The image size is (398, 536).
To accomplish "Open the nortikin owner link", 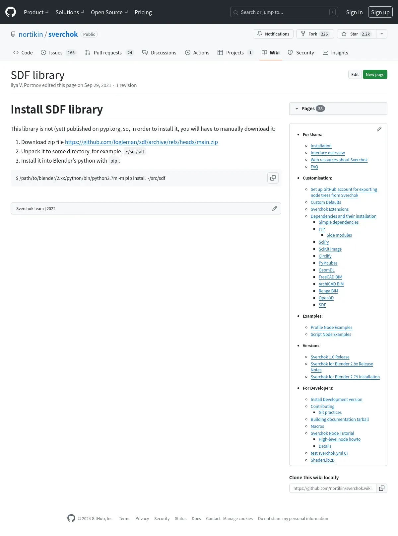I will (x=31, y=34).
